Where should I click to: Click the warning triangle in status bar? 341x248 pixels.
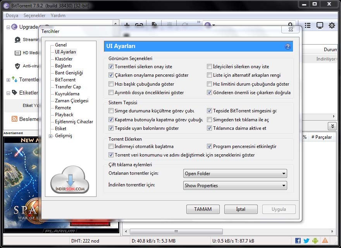pyautogui.click(x=325, y=241)
